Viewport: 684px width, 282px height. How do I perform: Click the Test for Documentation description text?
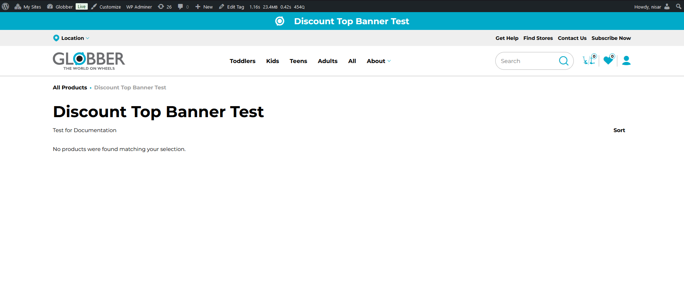click(85, 130)
